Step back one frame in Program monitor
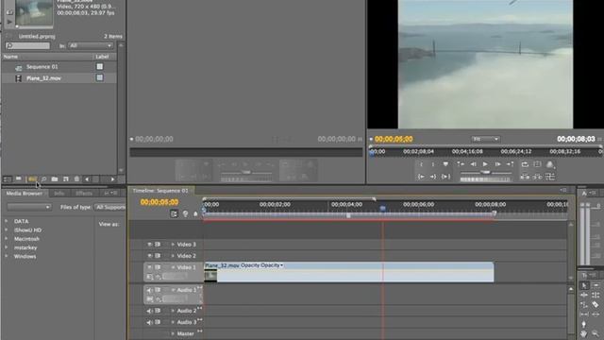This screenshot has height=340, width=604. coord(473,164)
